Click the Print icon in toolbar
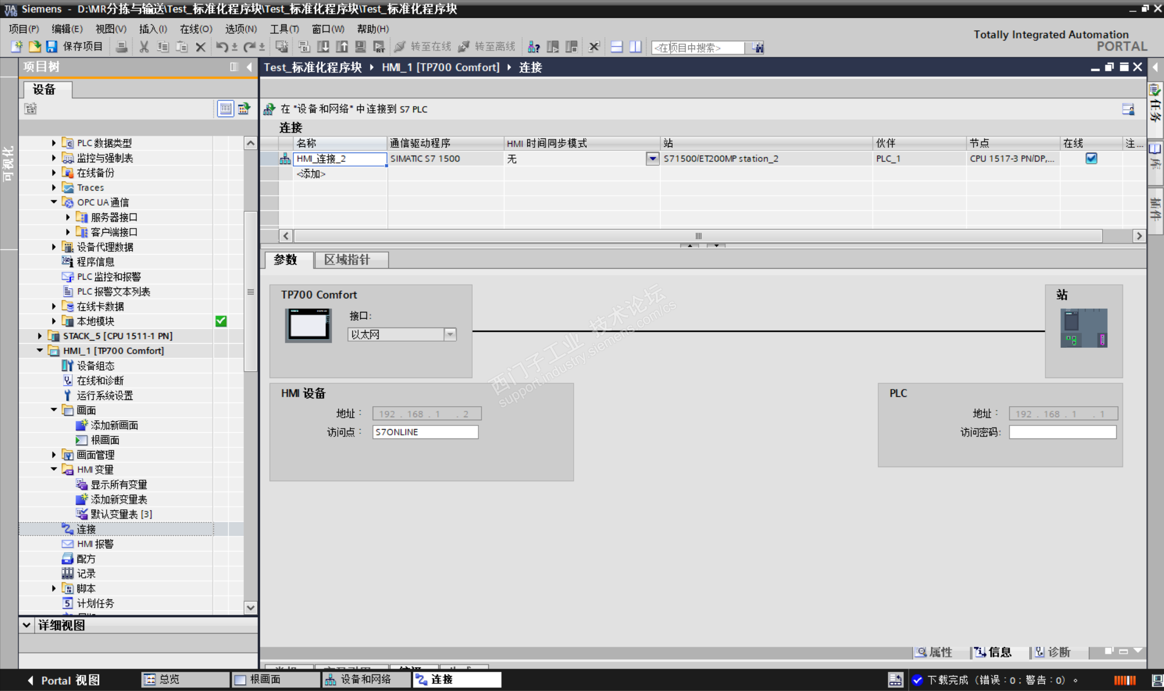 pyautogui.click(x=121, y=47)
